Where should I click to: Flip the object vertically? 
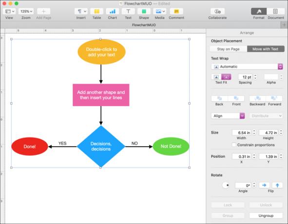pyautogui.click(x=277, y=185)
